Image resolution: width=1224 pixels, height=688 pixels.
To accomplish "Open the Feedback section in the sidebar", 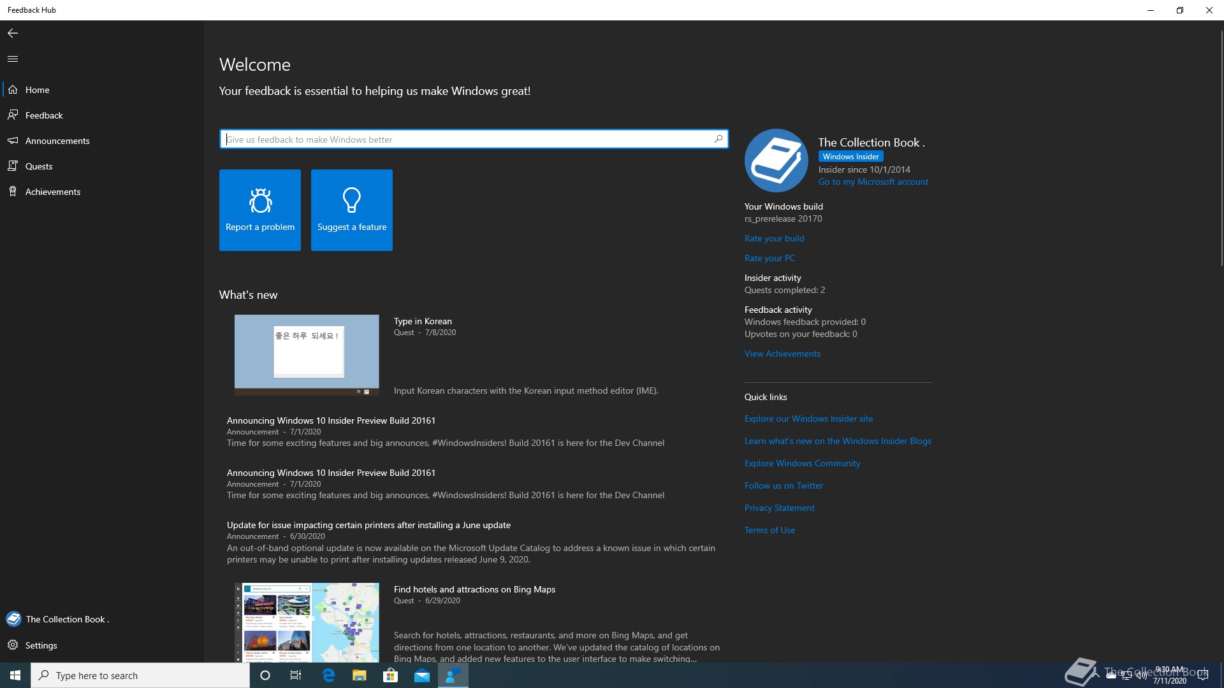I will [x=102, y=115].
